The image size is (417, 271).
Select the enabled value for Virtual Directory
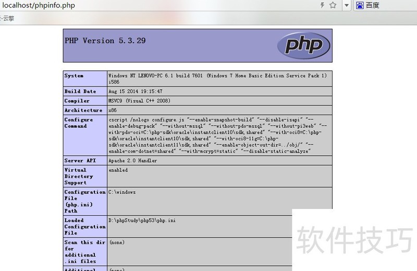click(118, 170)
